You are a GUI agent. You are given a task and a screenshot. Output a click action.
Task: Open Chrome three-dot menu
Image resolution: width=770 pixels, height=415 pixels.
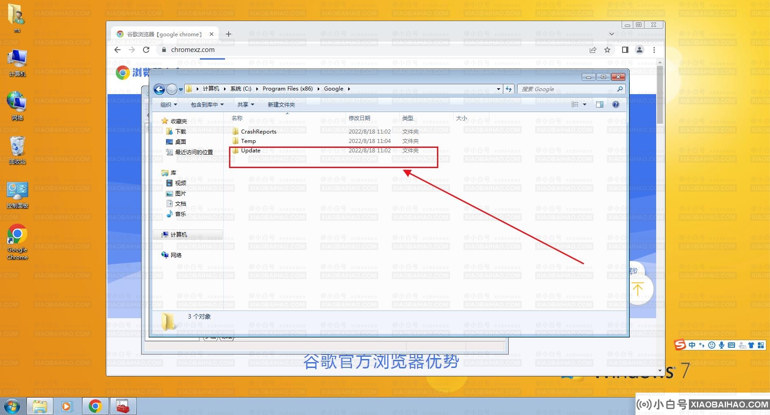pos(654,50)
